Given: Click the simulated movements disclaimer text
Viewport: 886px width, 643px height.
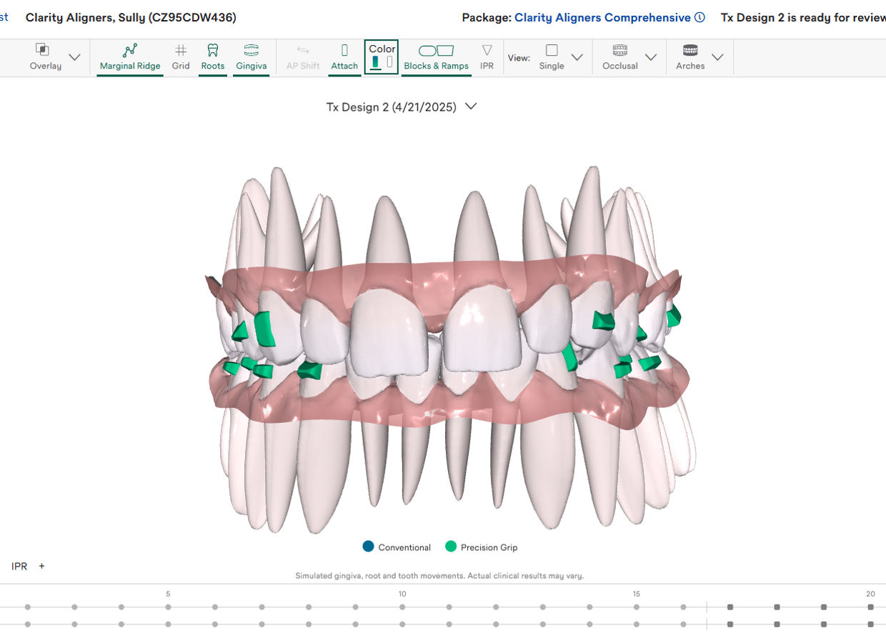Looking at the screenshot, I should point(439,576).
